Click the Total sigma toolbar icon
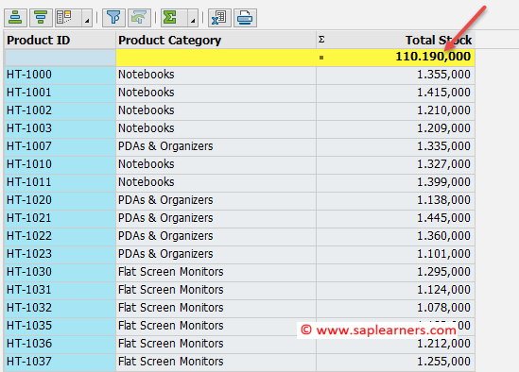Screen dimensions: 519x372 pyautogui.click(x=174, y=18)
